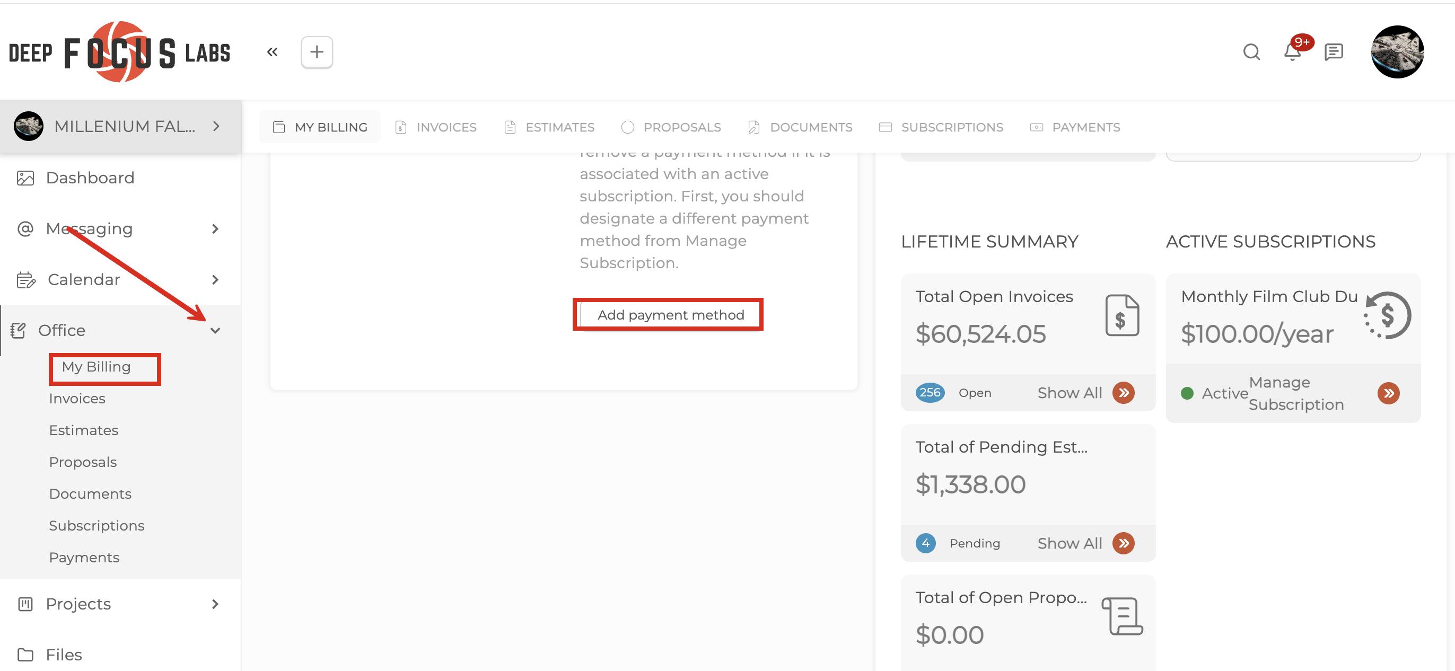Click the ACTIVE SUBSCRIPTIONS heading

tap(1270, 242)
